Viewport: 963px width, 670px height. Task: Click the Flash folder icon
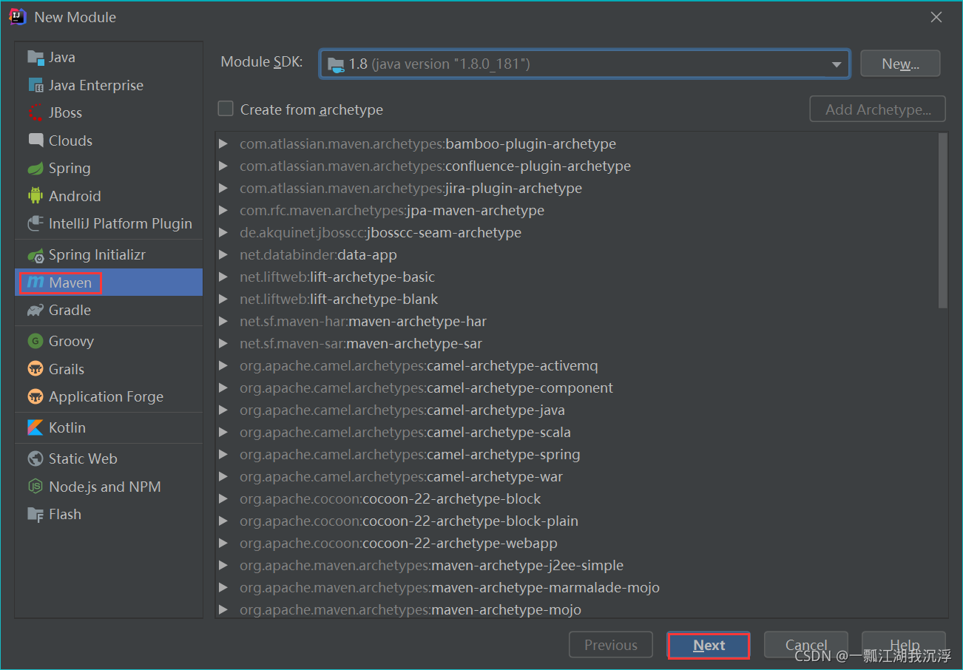tap(36, 515)
